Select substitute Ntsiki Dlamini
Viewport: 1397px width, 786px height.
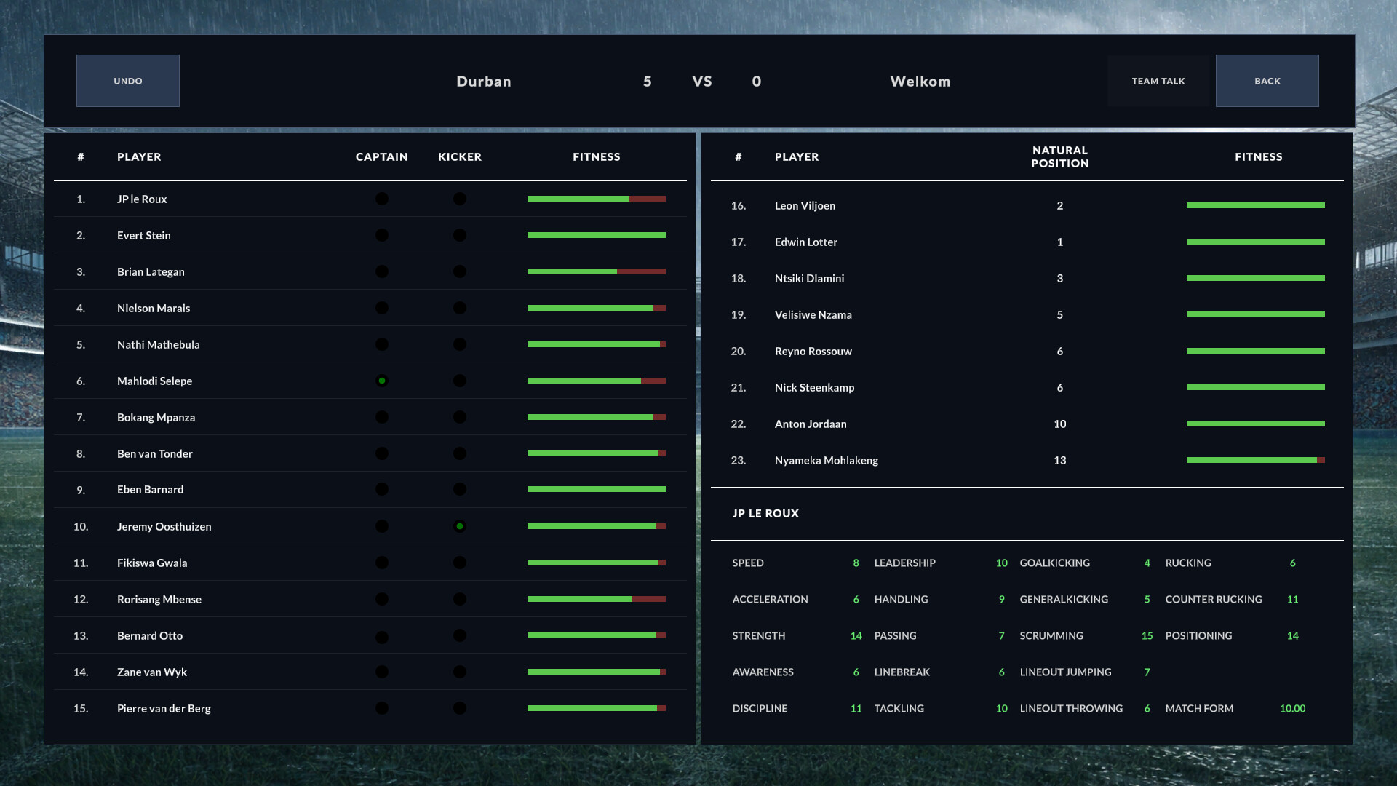click(x=809, y=278)
